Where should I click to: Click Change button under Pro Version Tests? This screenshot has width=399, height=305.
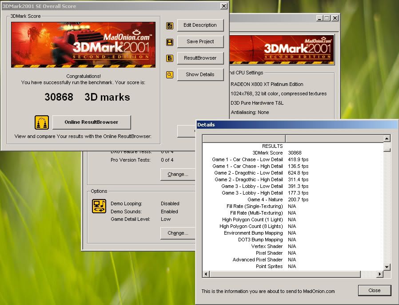178,175
